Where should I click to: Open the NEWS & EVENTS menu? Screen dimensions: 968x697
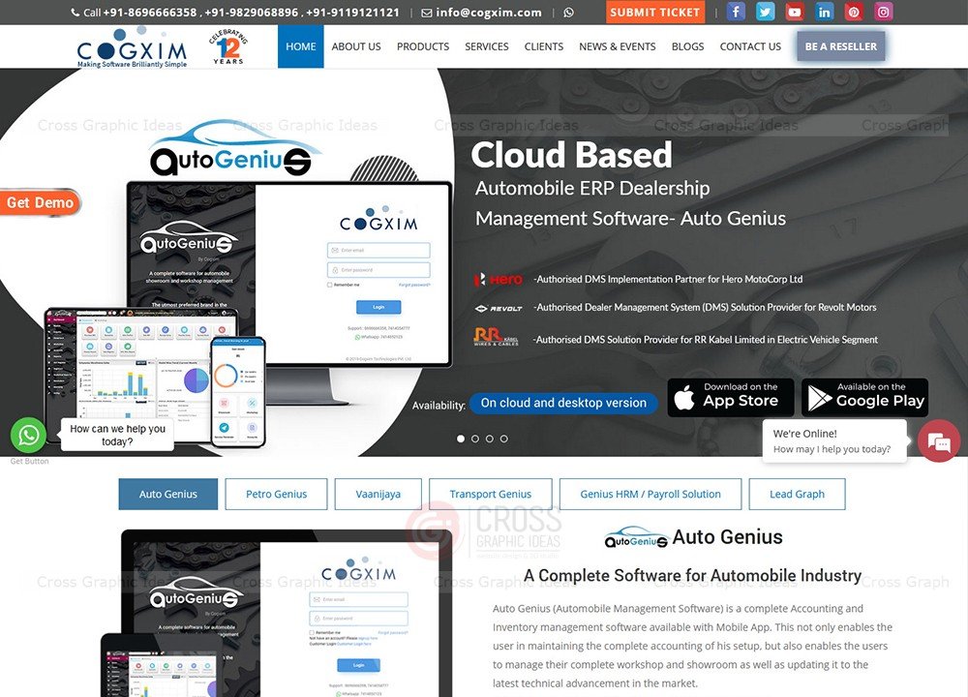coord(618,46)
